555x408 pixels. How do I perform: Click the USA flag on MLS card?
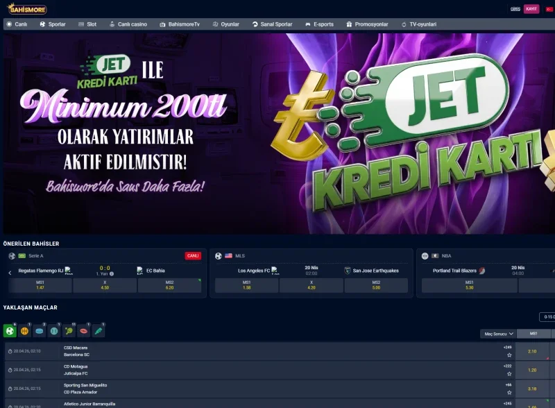click(229, 256)
